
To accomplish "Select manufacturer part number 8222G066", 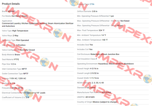I will 106,92.
